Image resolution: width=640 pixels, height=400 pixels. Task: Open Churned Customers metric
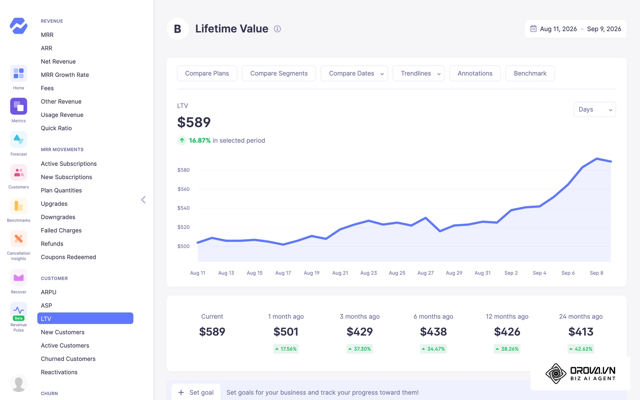click(68, 359)
